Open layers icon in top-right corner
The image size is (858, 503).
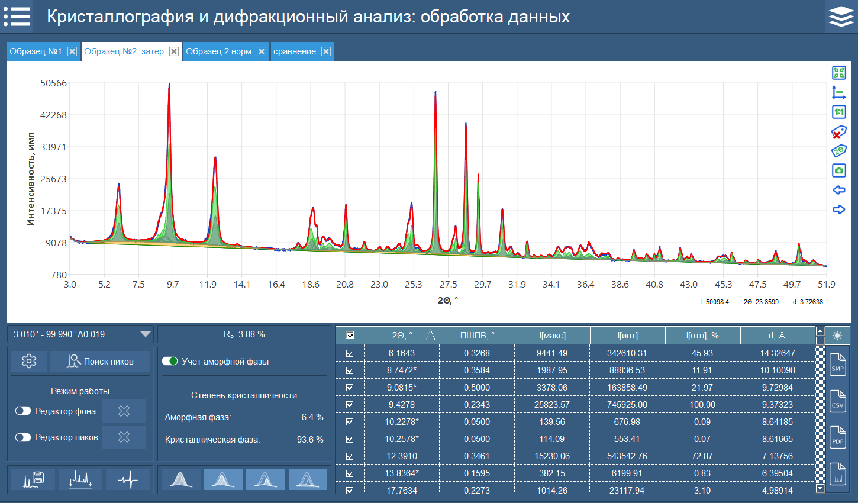coord(841,17)
